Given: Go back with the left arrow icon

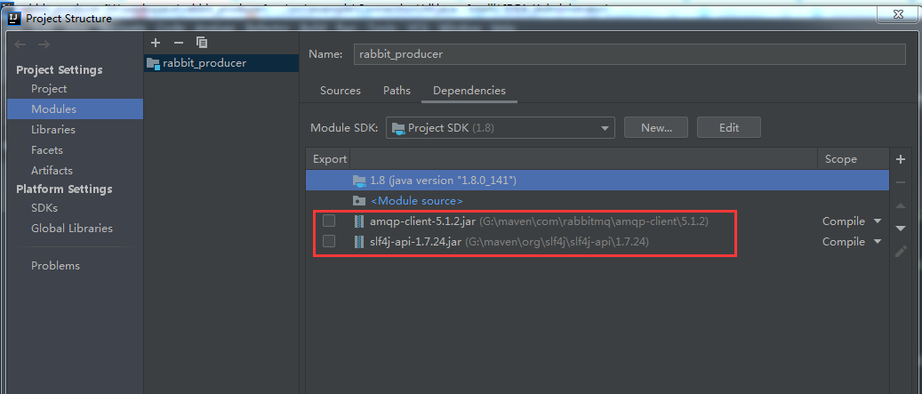Looking at the screenshot, I should coord(20,44).
